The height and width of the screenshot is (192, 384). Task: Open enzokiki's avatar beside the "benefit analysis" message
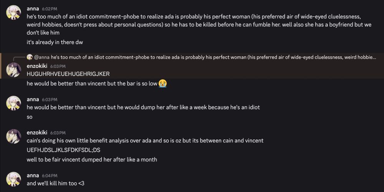[13, 136]
